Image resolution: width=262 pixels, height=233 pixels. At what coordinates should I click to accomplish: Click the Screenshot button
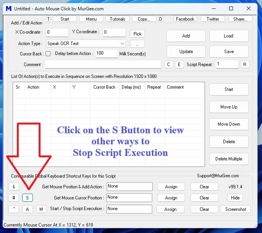pos(236,209)
